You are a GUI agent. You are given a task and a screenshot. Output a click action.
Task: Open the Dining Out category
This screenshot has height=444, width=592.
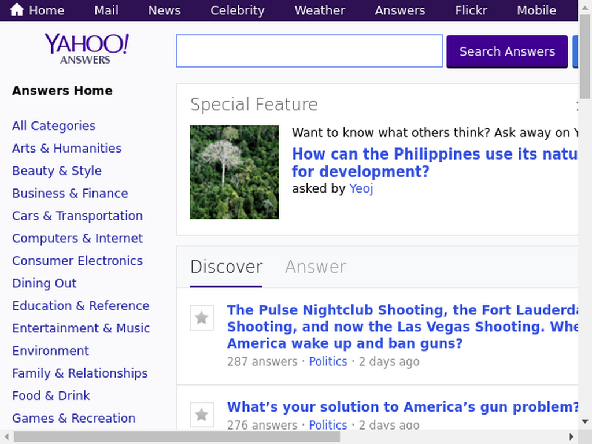(44, 283)
